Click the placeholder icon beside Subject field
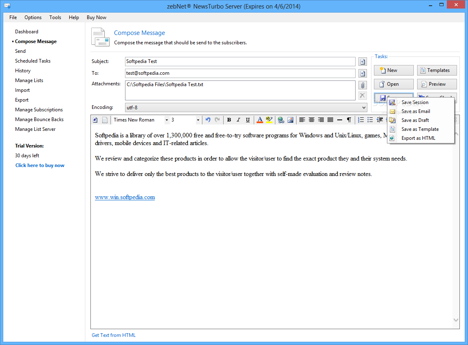 coord(363,62)
